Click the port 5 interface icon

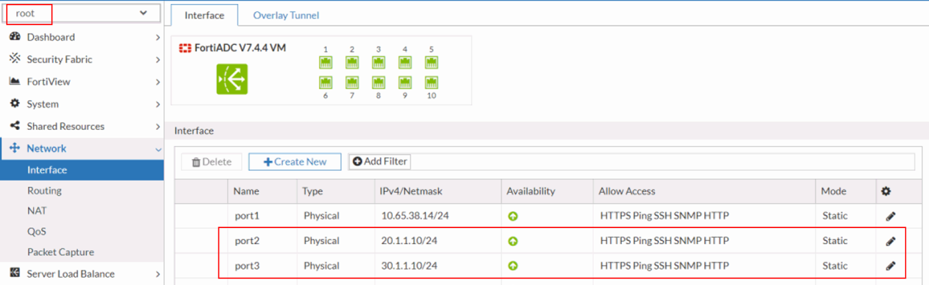tap(431, 62)
